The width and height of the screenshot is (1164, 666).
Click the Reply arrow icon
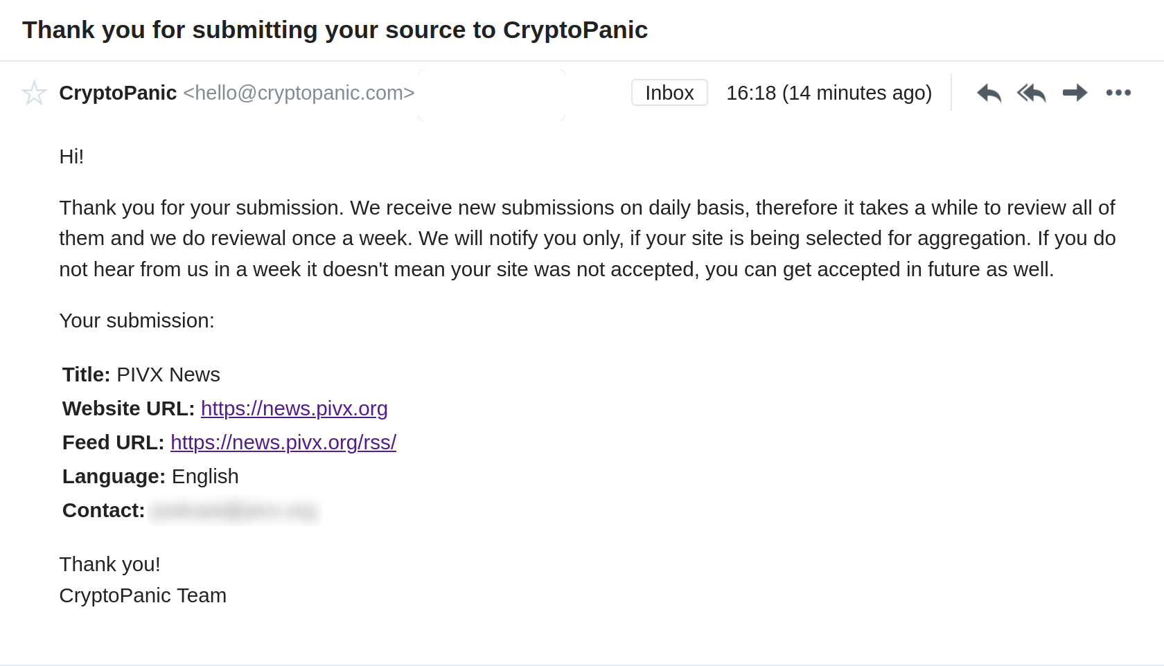989,93
